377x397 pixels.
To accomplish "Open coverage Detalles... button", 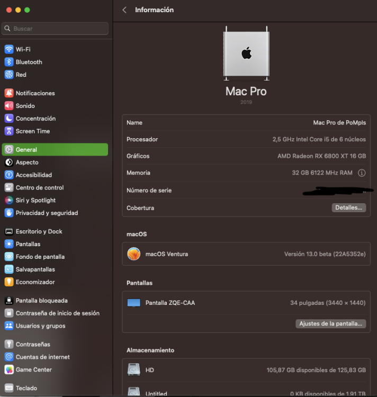I will pyautogui.click(x=348, y=207).
